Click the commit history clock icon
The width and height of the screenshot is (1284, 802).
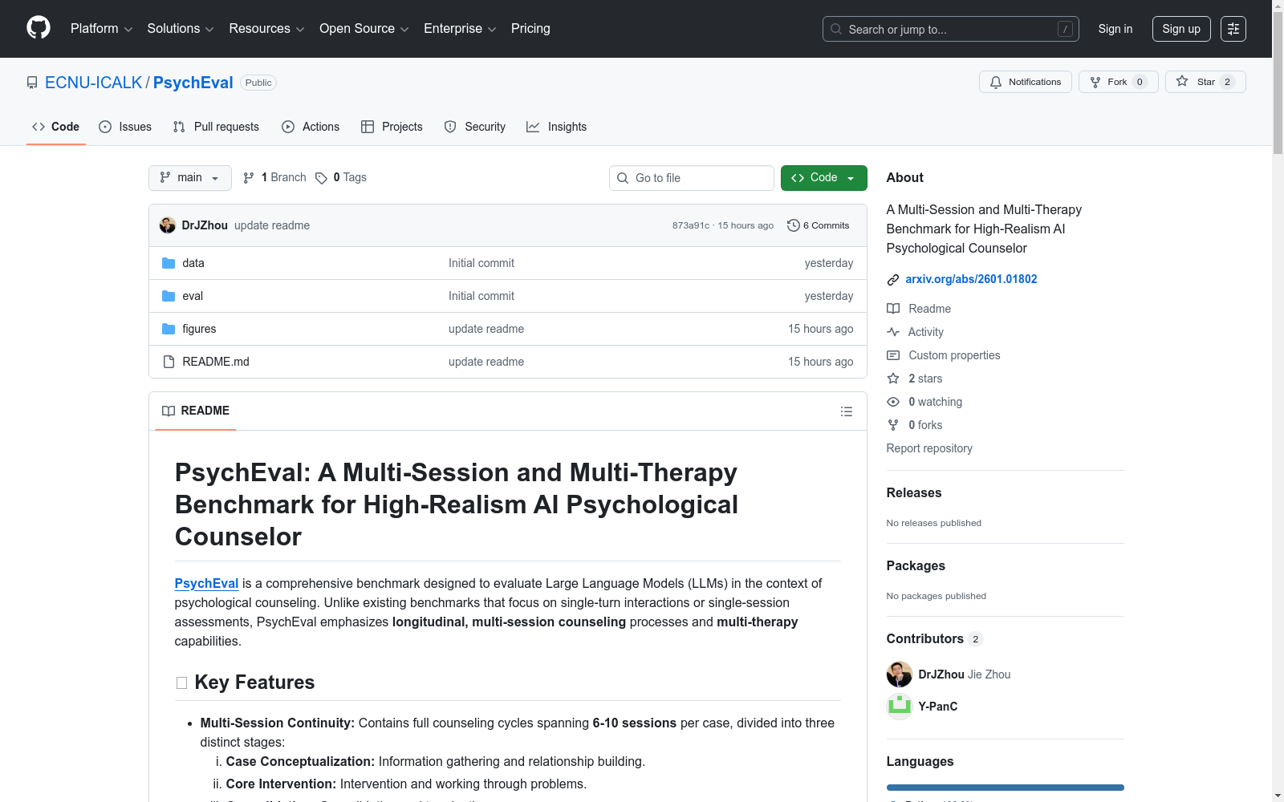(794, 225)
